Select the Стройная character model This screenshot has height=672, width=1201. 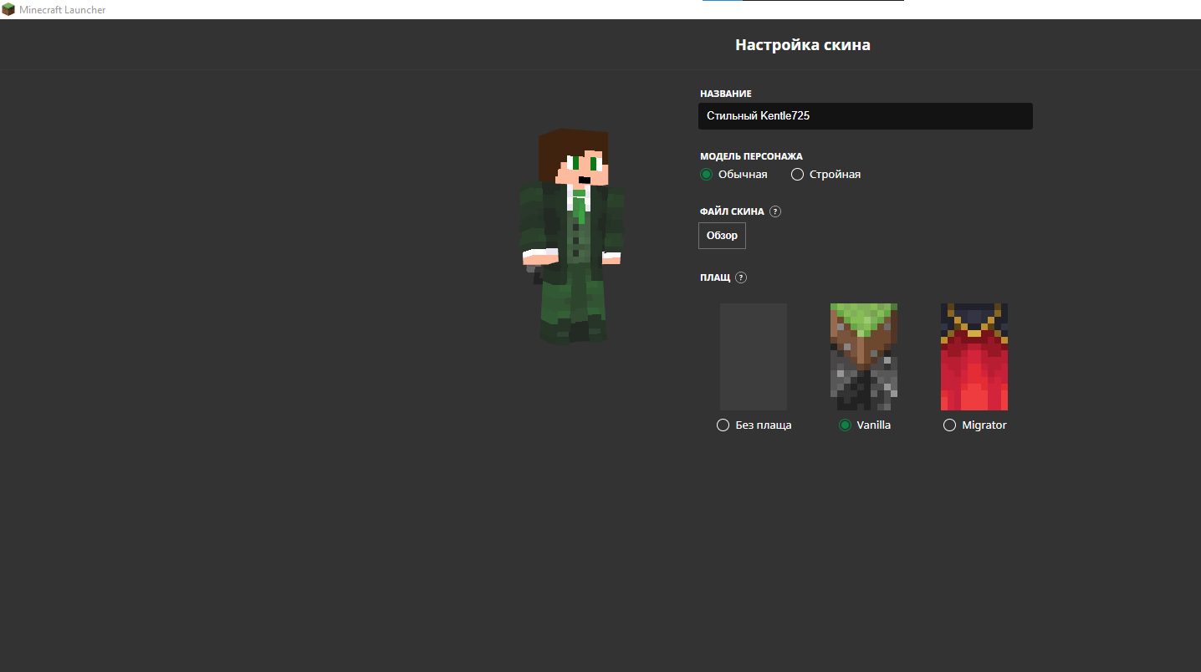797,175
